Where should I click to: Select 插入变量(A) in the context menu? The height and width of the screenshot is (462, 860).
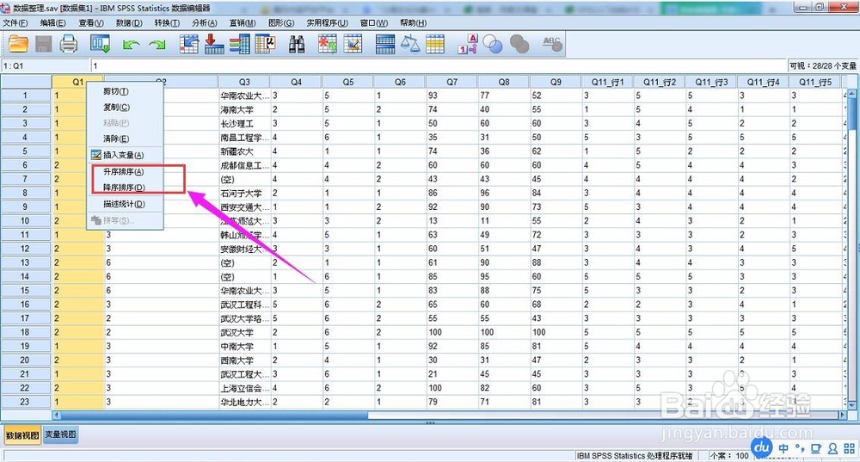point(125,155)
